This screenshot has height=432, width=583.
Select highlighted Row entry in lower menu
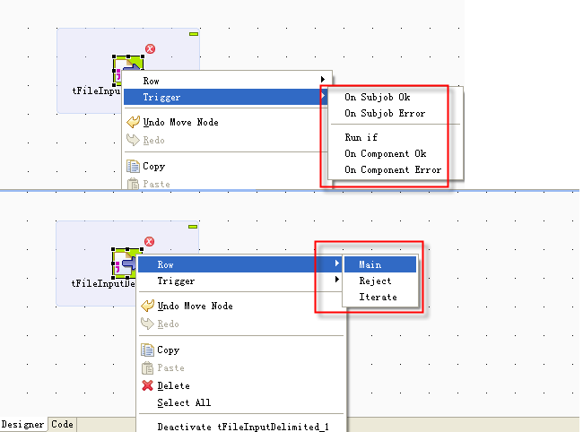coord(240,264)
